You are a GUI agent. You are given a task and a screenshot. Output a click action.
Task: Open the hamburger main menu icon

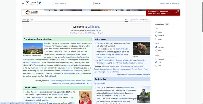point(23,3)
